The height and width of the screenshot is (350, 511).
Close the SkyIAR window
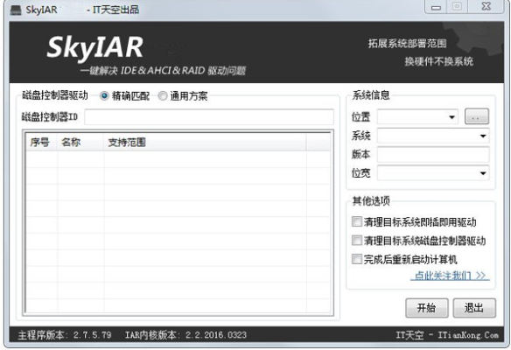(x=486, y=7)
